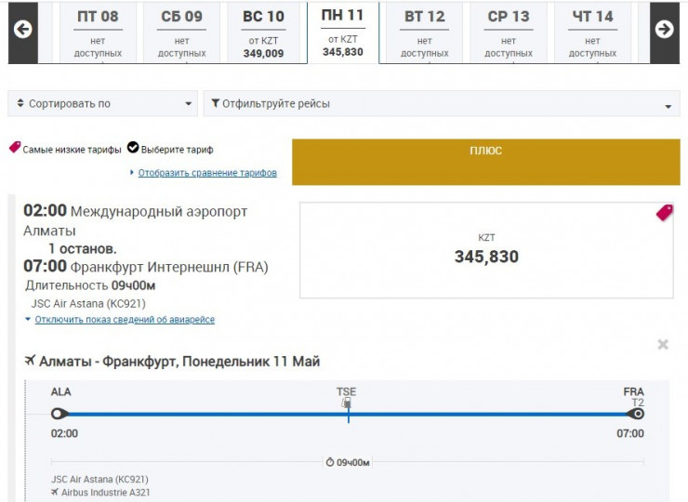Click the next dates right arrow
This screenshot has width=688, height=502.
click(664, 29)
